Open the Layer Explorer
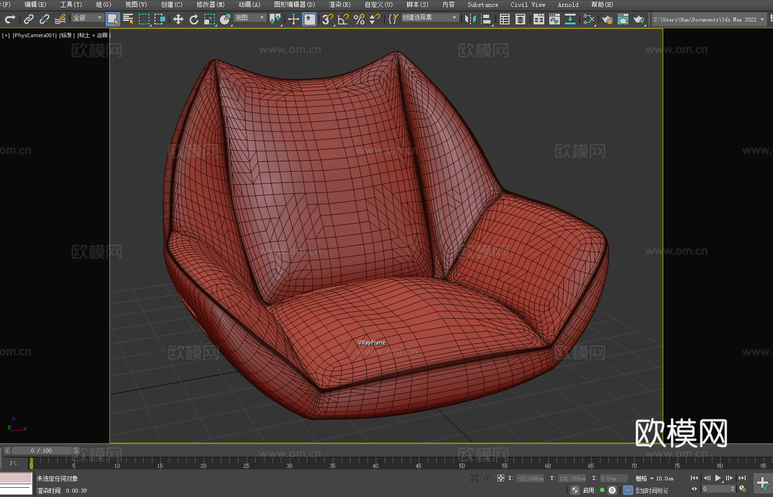The image size is (773, 497). (x=520, y=19)
